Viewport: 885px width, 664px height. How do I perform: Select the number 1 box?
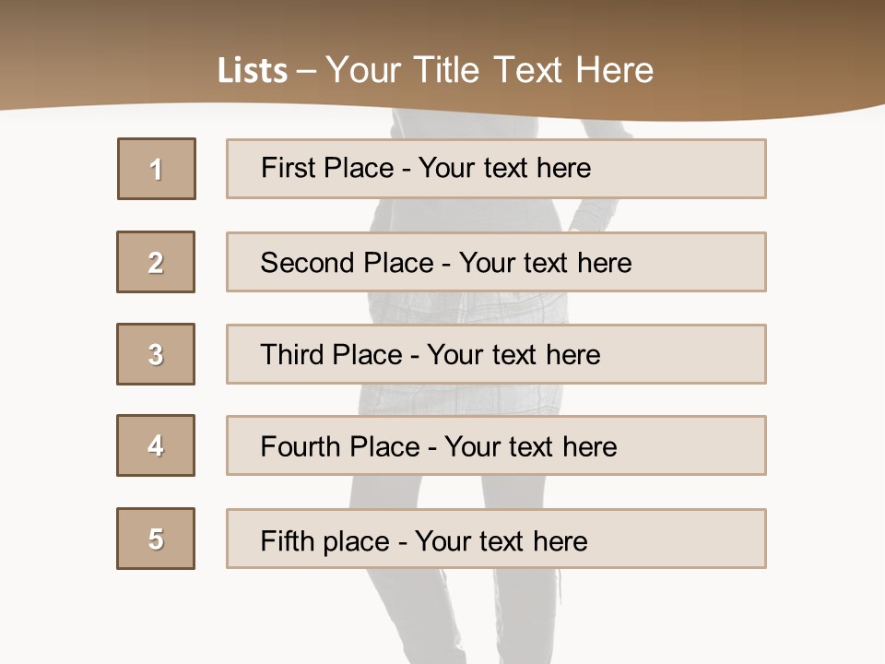coord(157,169)
